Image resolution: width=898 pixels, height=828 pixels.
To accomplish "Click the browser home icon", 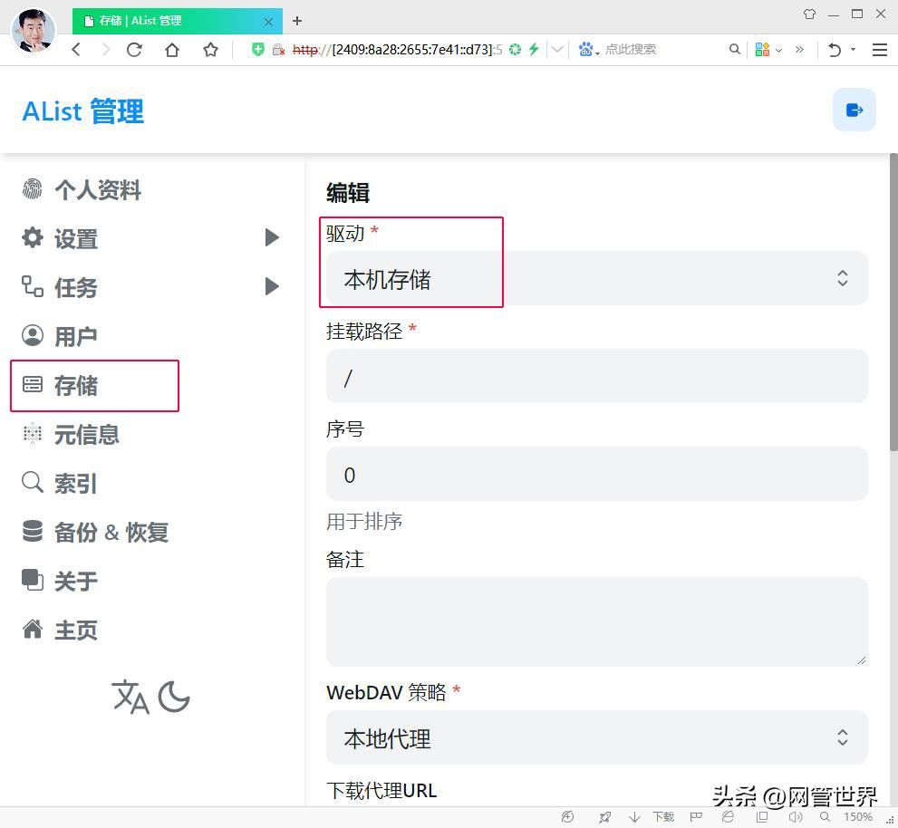I will [x=172, y=50].
